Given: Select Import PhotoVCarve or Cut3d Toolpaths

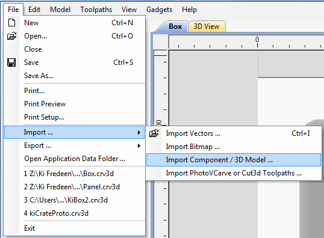Looking at the screenshot, I should tap(234, 173).
